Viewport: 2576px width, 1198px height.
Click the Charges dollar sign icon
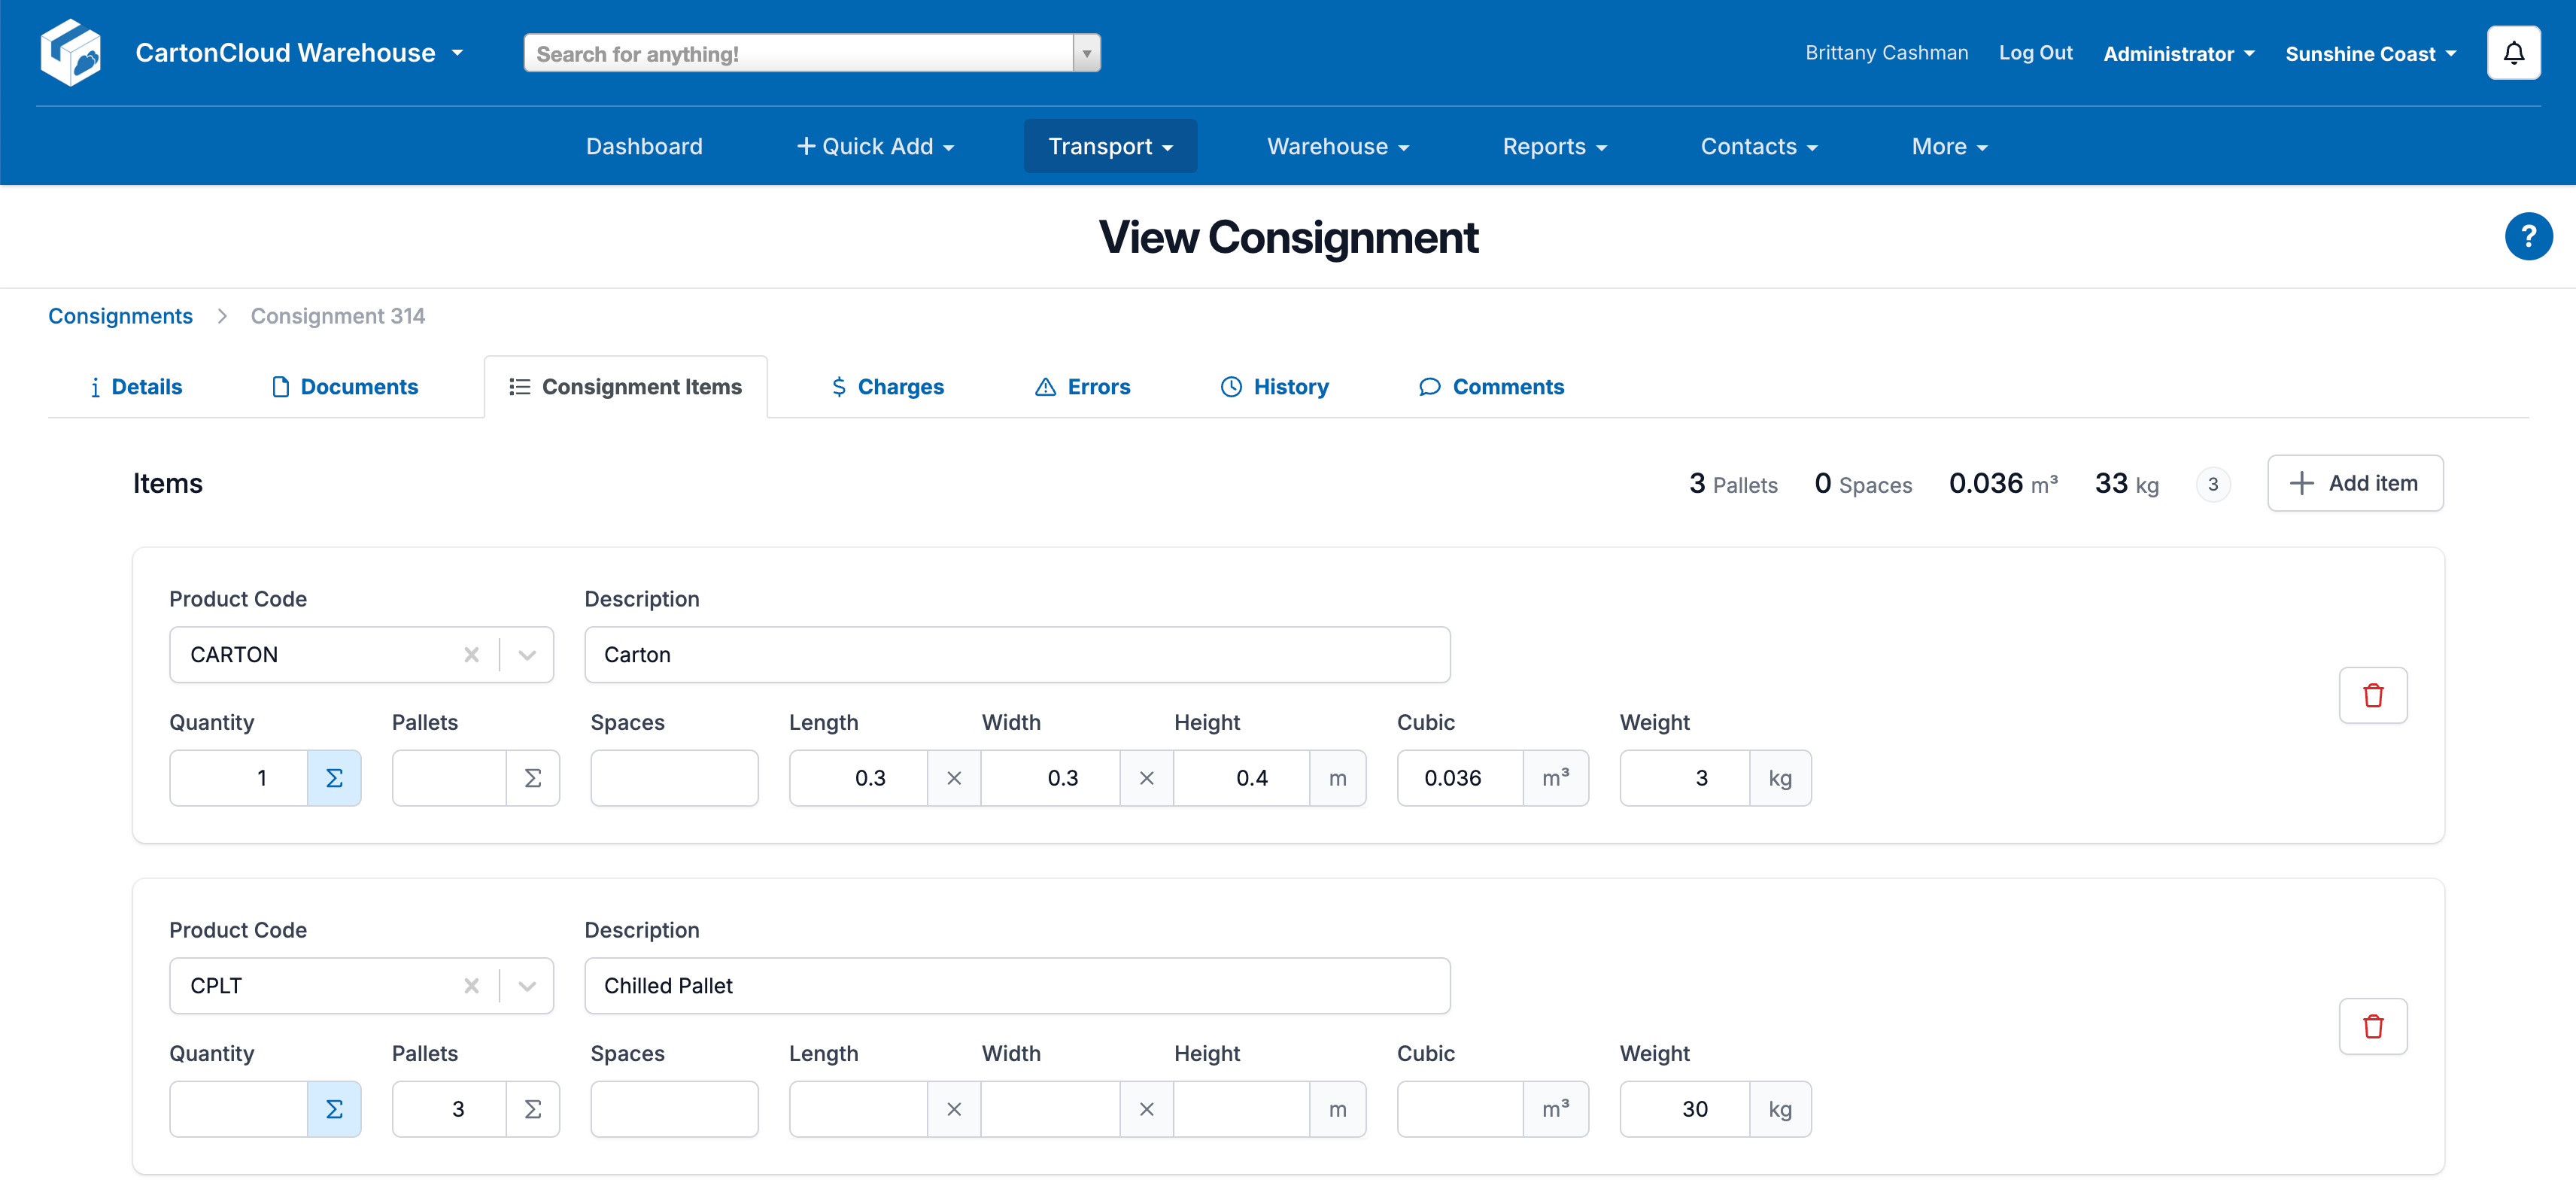[839, 387]
